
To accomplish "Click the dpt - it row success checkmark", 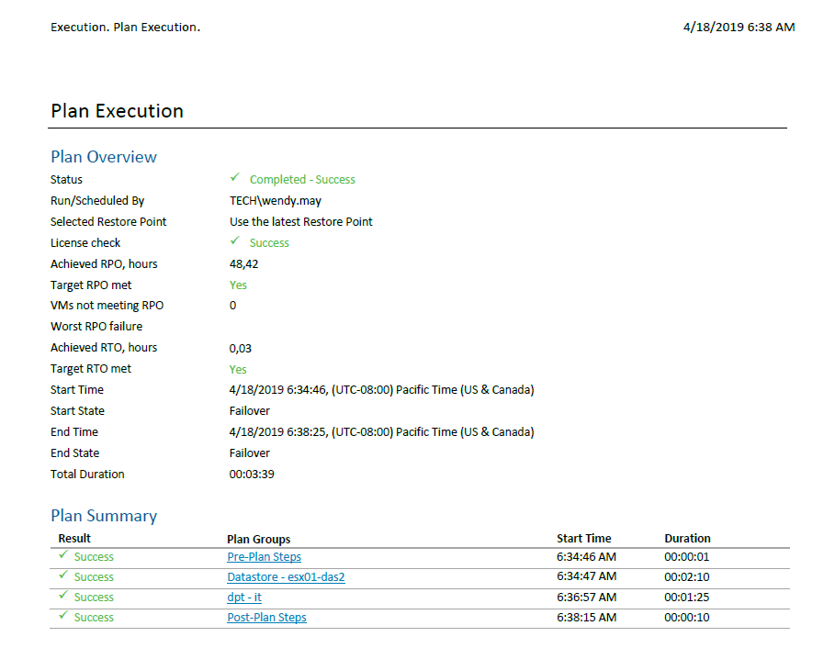I will click(63, 595).
